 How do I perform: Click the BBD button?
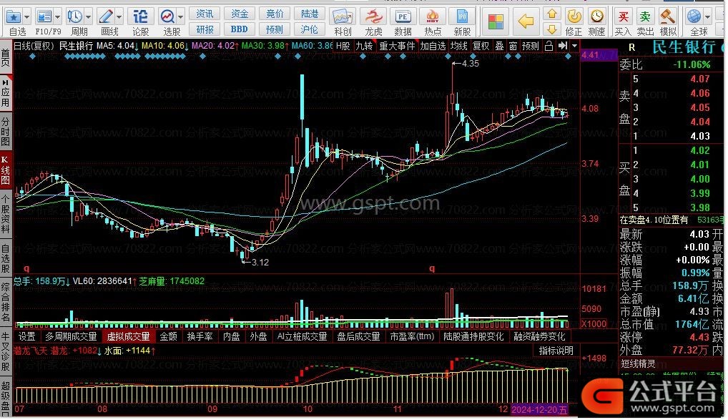pyautogui.click(x=239, y=30)
